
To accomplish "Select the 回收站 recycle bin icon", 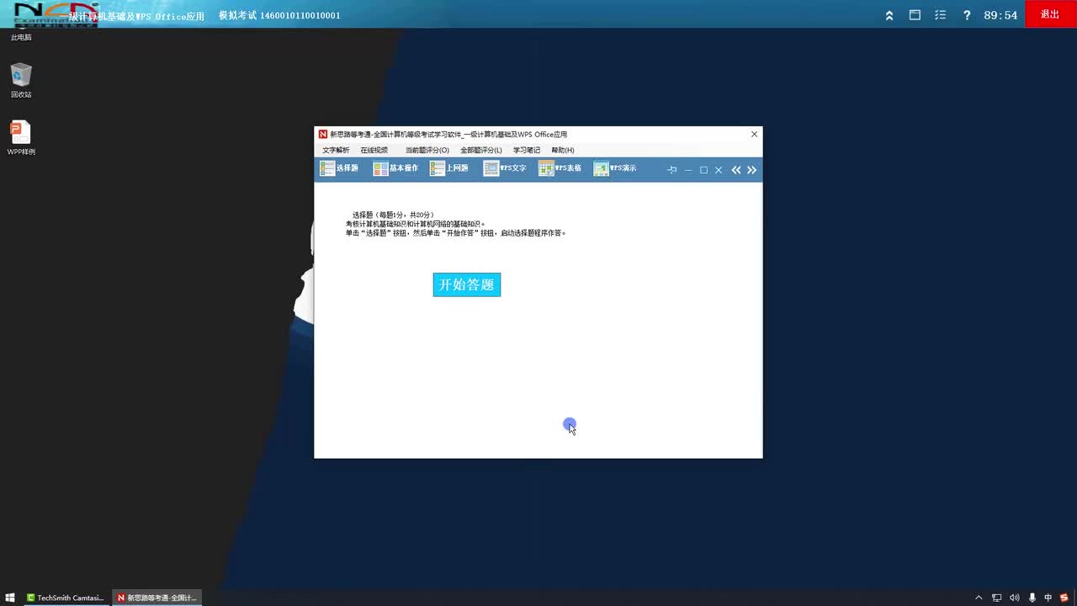I will (x=21, y=81).
